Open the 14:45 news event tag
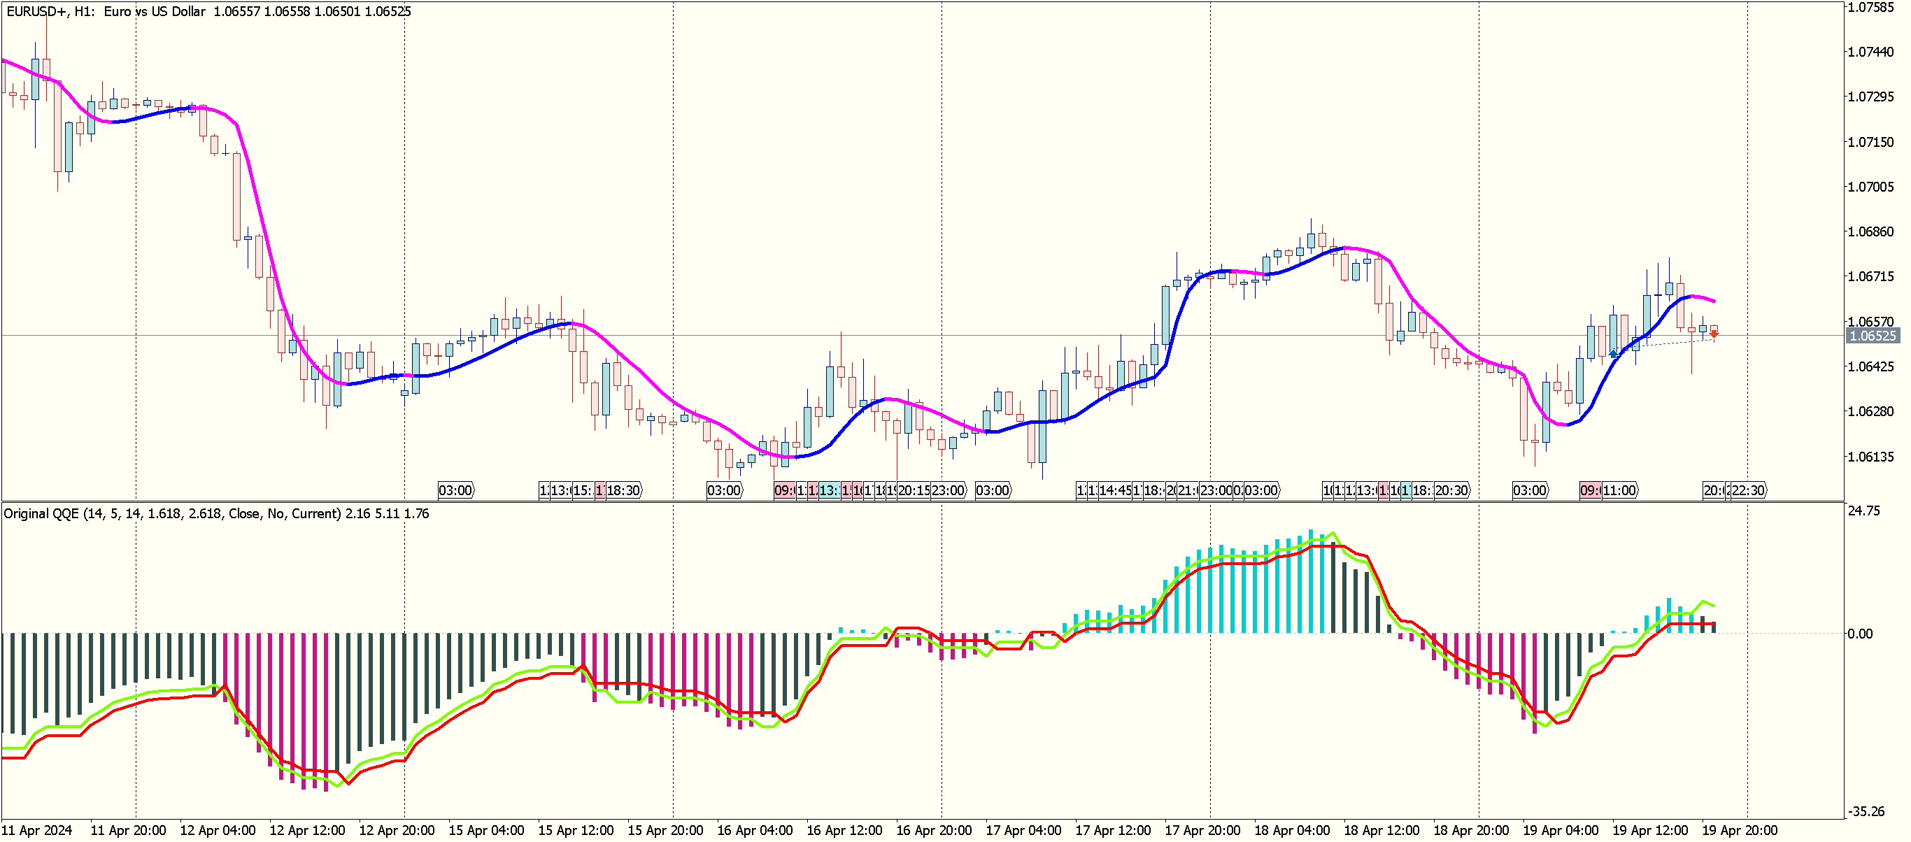1911x842 pixels. click(x=1115, y=490)
